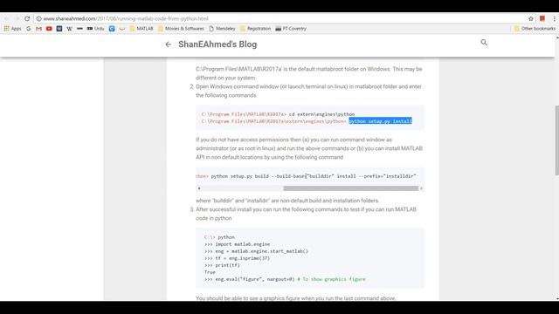Click the code block scroll right arrow
The width and height of the screenshot is (559, 314).
coord(421,188)
